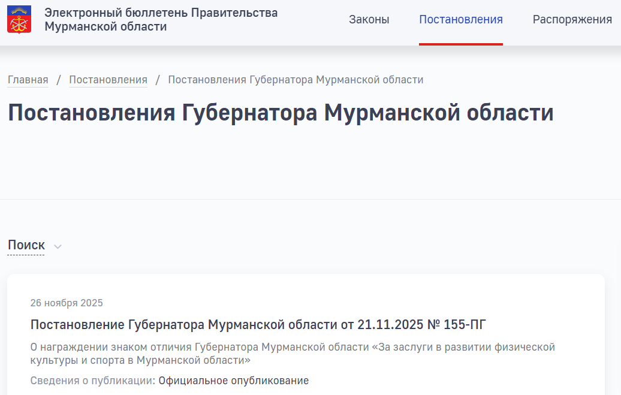Viewport: 621px width, 395px height.
Task: Select the Постановления navigation tab
Action: point(460,20)
